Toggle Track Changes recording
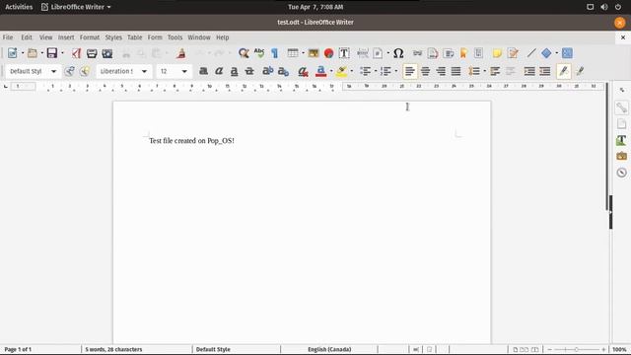631x355 pixels. click(x=513, y=53)
